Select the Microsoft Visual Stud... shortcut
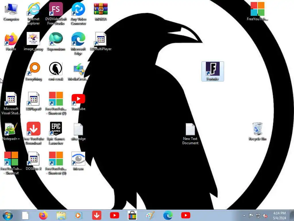294x221 pixels. pos(11,103)
